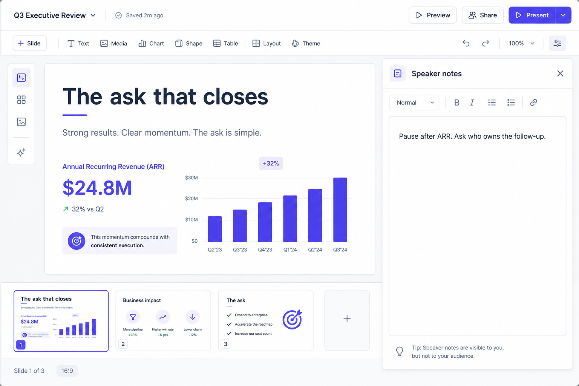This screenshot has width=579, height=386.
Task: Click the redo arrow icon
Action: [x=486, y=43]
